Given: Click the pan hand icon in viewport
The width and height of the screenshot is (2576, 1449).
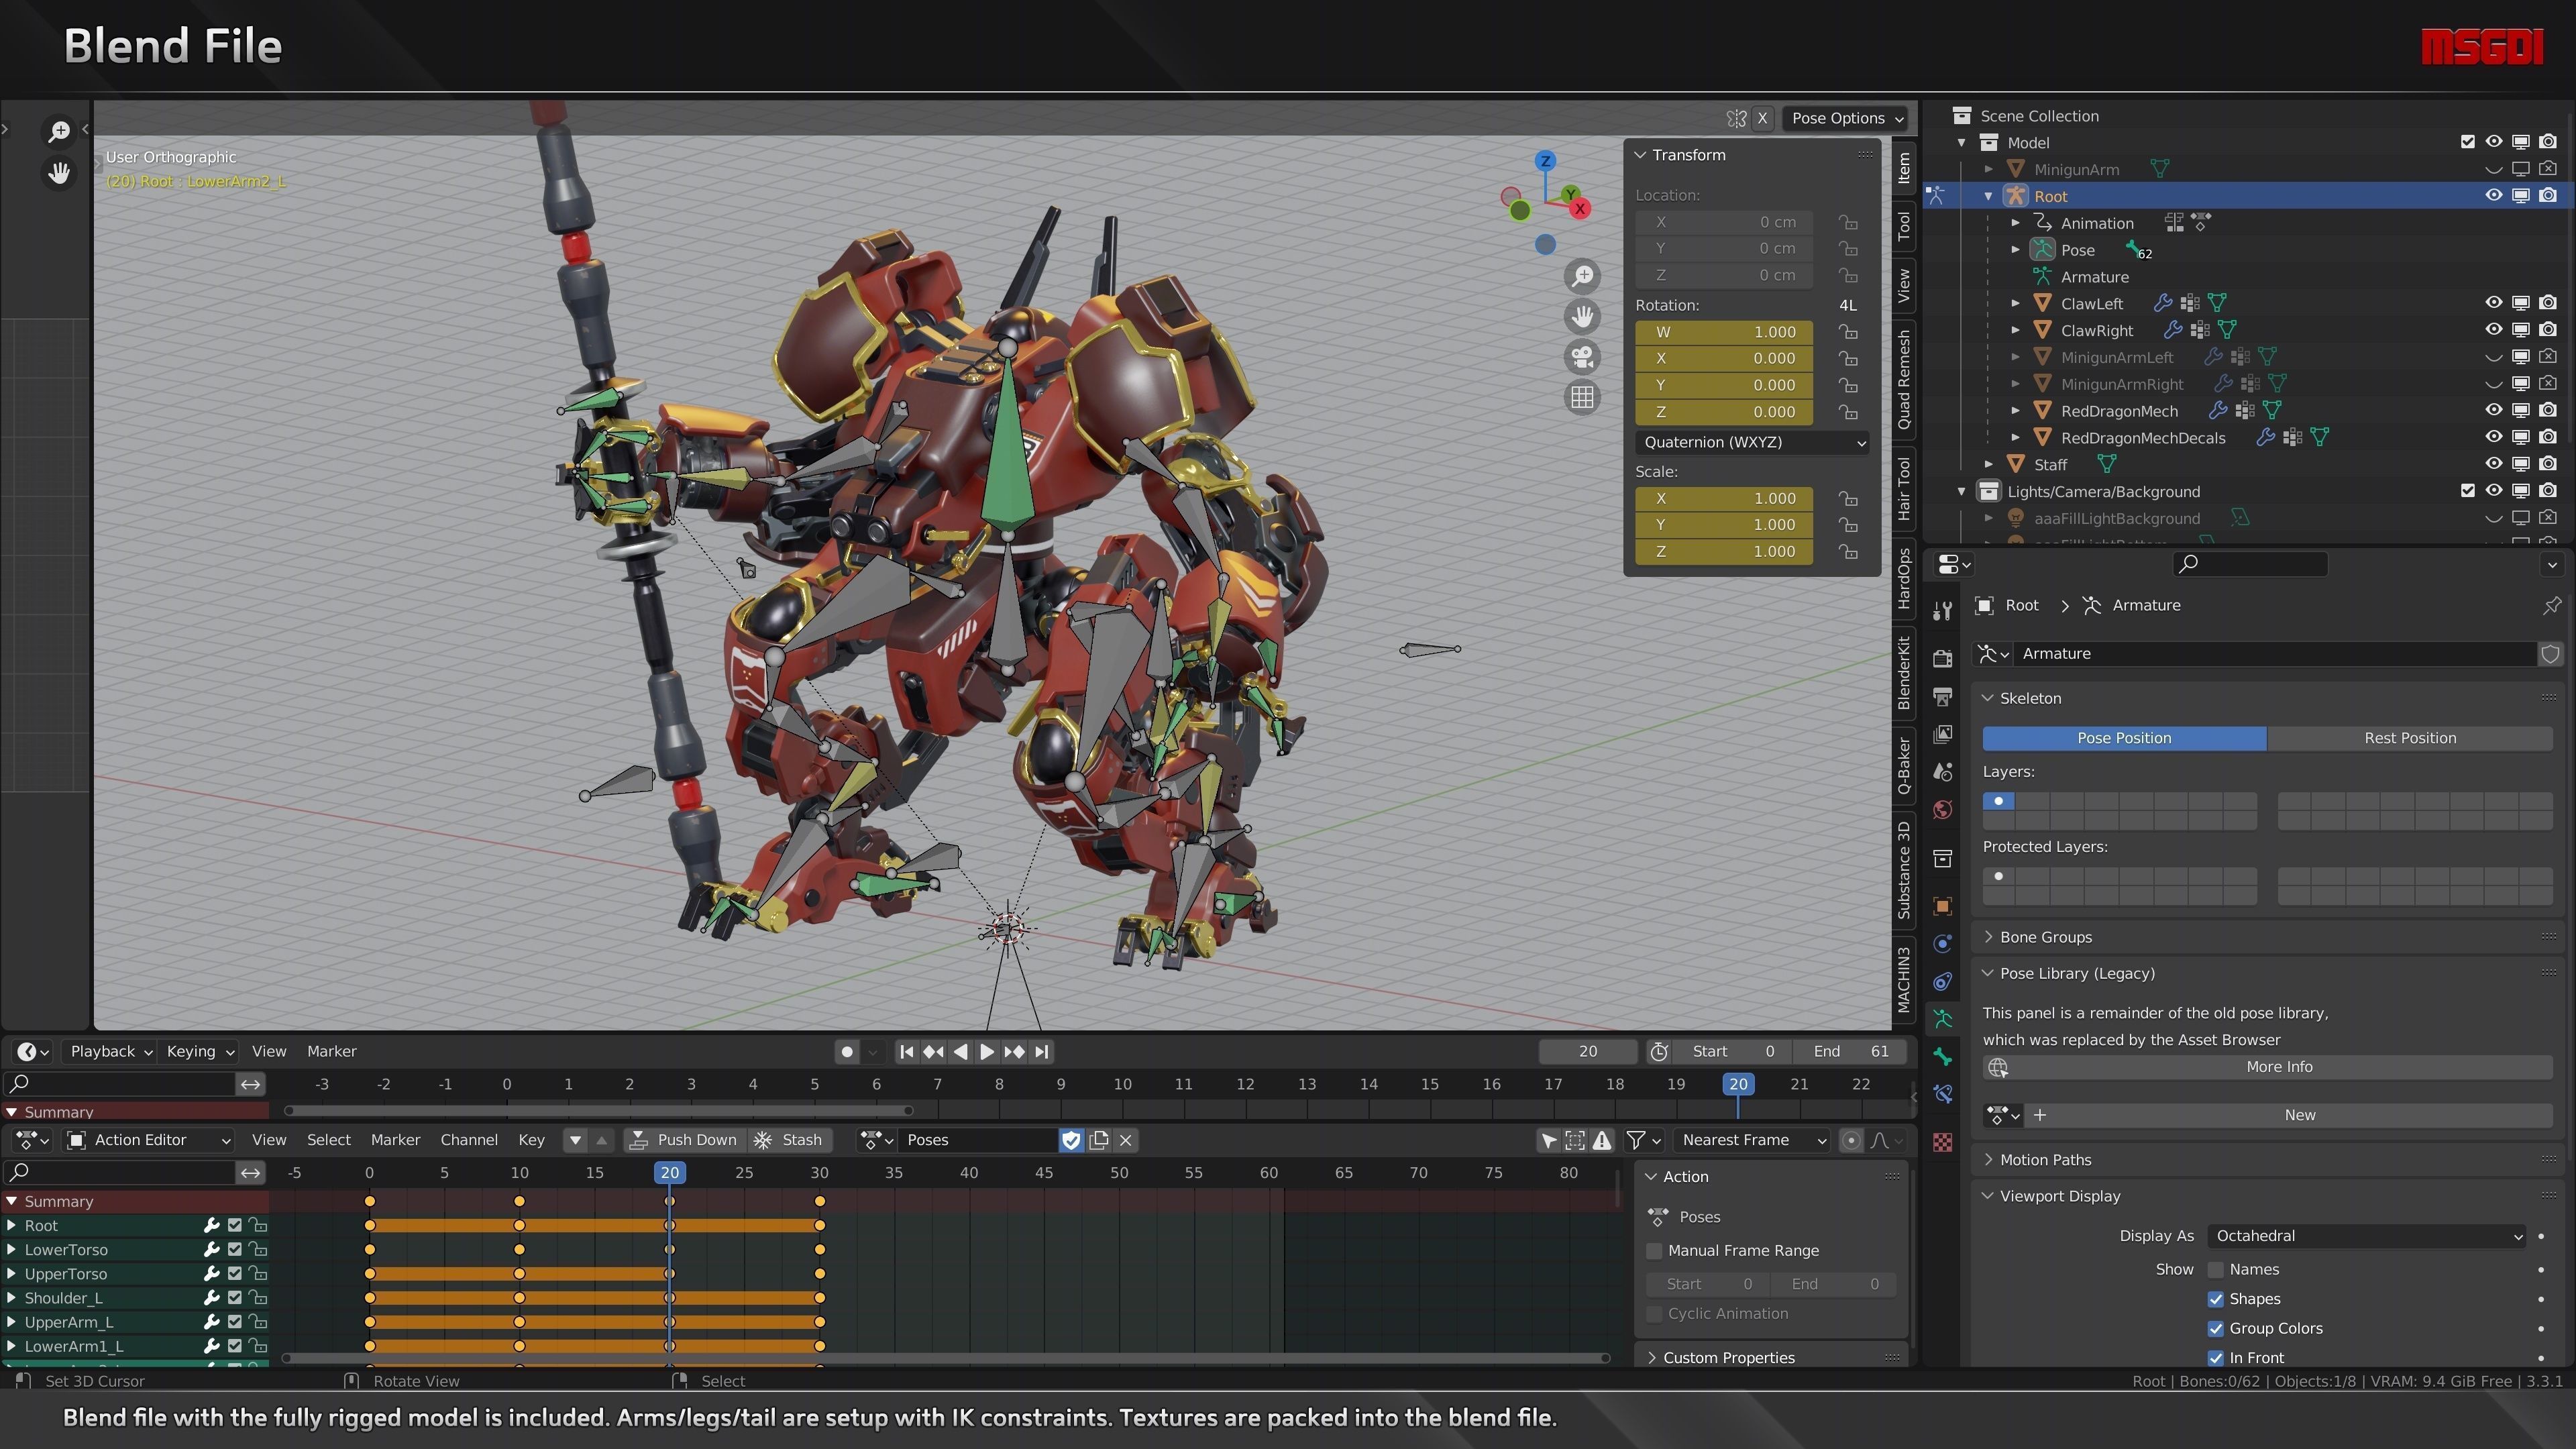Looking at the screenshot, I should 1582,317.
